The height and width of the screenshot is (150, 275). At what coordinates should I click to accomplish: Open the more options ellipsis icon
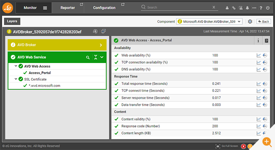pyautogui.click(x=254, y=8)
